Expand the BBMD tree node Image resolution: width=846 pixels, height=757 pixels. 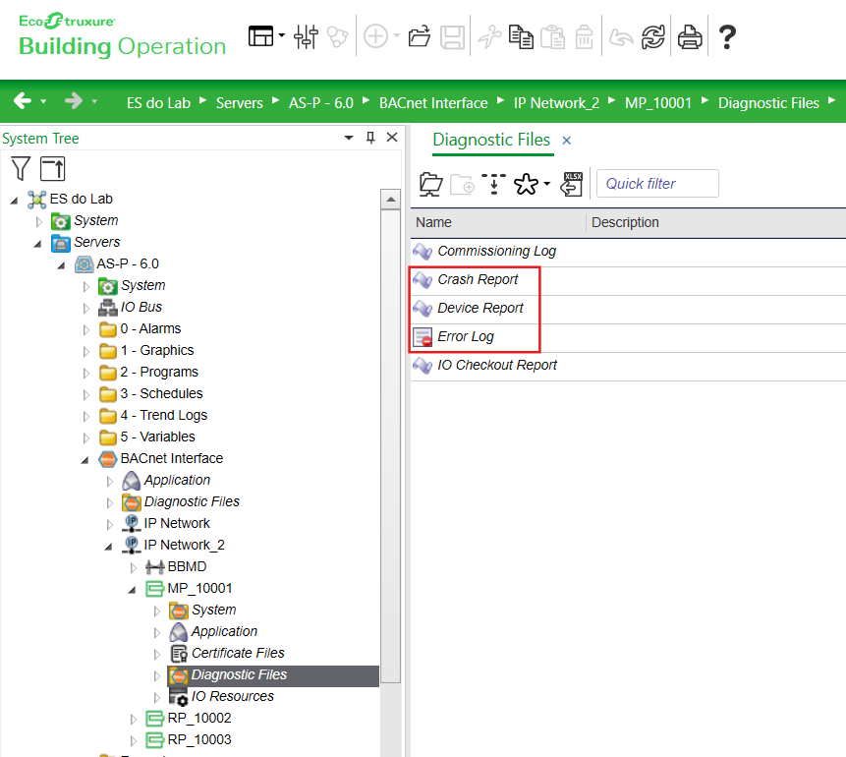pyautogui.click(x=134, y=568)
